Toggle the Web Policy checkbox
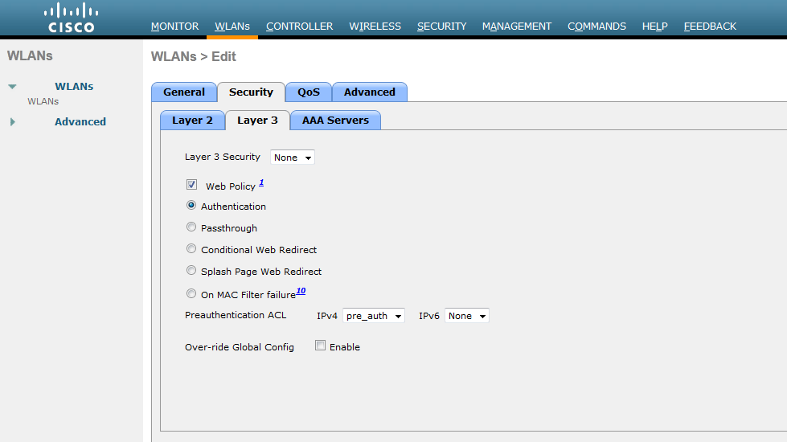Image resolution: width=787 pixels, height=442 pixels. point(191,185)
